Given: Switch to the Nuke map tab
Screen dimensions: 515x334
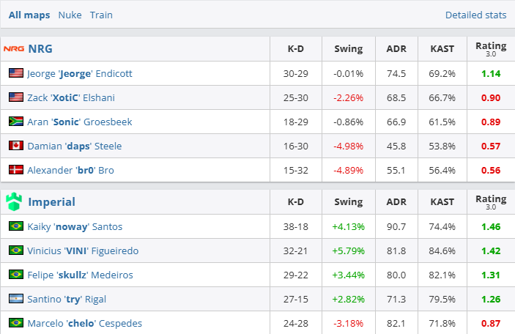Looking at the screenshot, I should pos(70,15).
